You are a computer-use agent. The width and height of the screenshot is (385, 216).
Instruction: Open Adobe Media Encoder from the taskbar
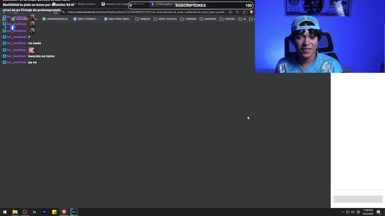click(74, 212)
